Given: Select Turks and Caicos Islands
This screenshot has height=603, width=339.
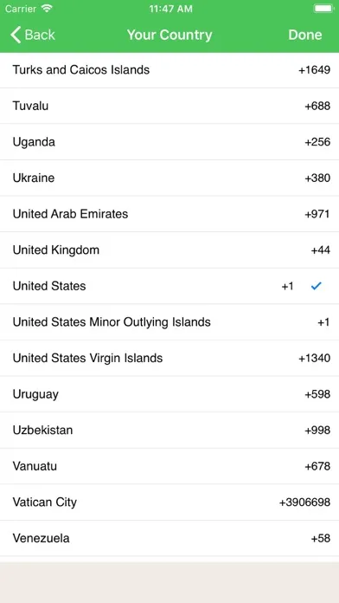Looking at the screenshot, I should point(169,70).
